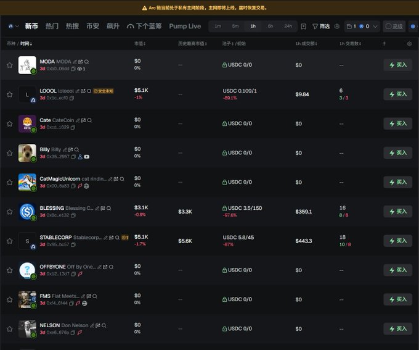Star the CatMagicUnicorn token

pos(10,182)
